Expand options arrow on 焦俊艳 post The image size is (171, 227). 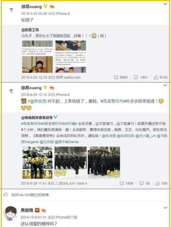coord(165,208)
